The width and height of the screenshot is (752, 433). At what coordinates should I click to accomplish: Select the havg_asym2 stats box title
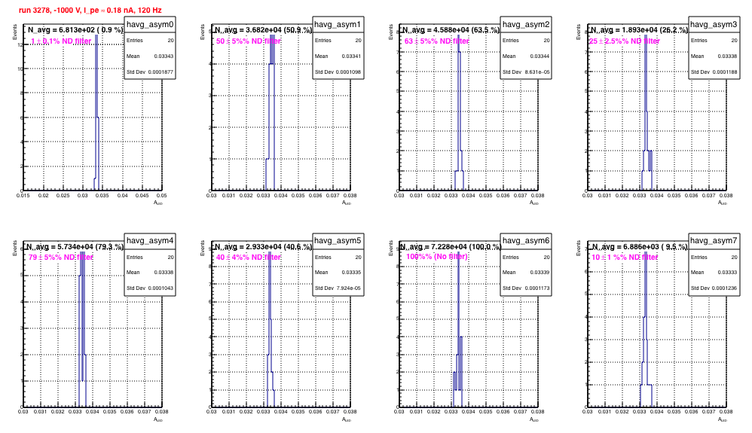[526, 24]
